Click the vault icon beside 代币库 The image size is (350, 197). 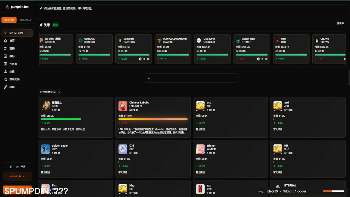[x=5, y=64]
